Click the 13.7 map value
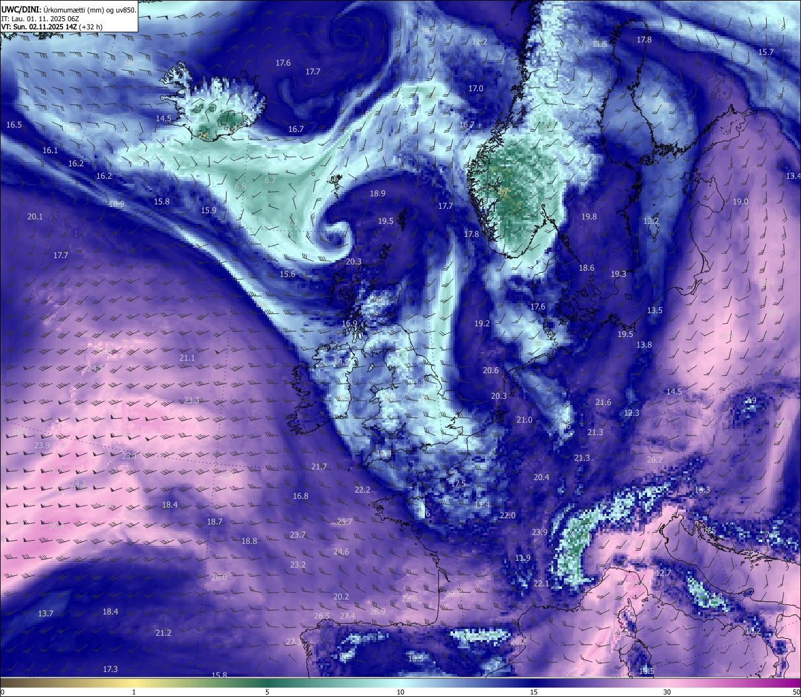 click(46, 614)
